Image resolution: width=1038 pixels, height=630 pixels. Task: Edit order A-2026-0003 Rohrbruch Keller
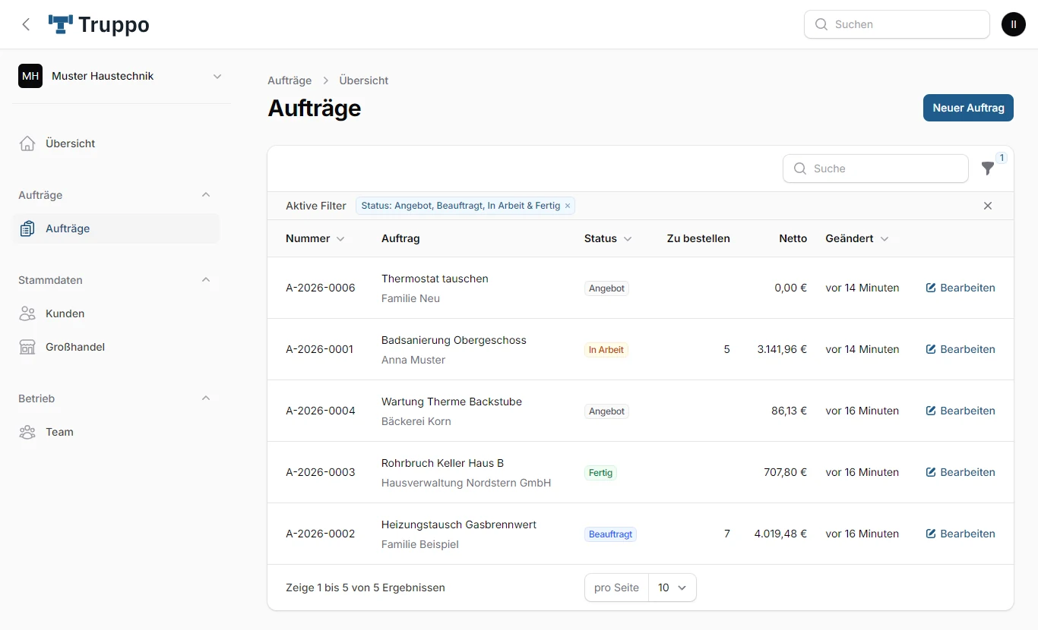click(960, 472)
